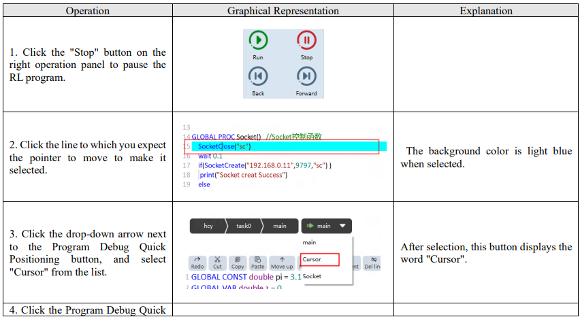The width and height of the screenshot is (580, 317).
Task: Select the hcy breadcrumb segment
Action: coord(208,226)
